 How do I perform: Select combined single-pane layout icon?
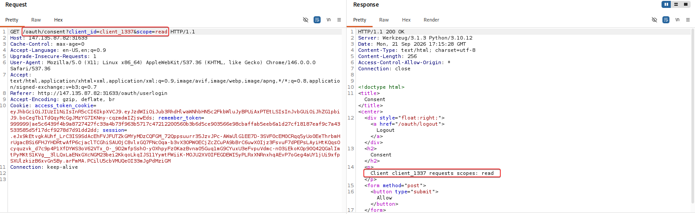click(686, 4)
